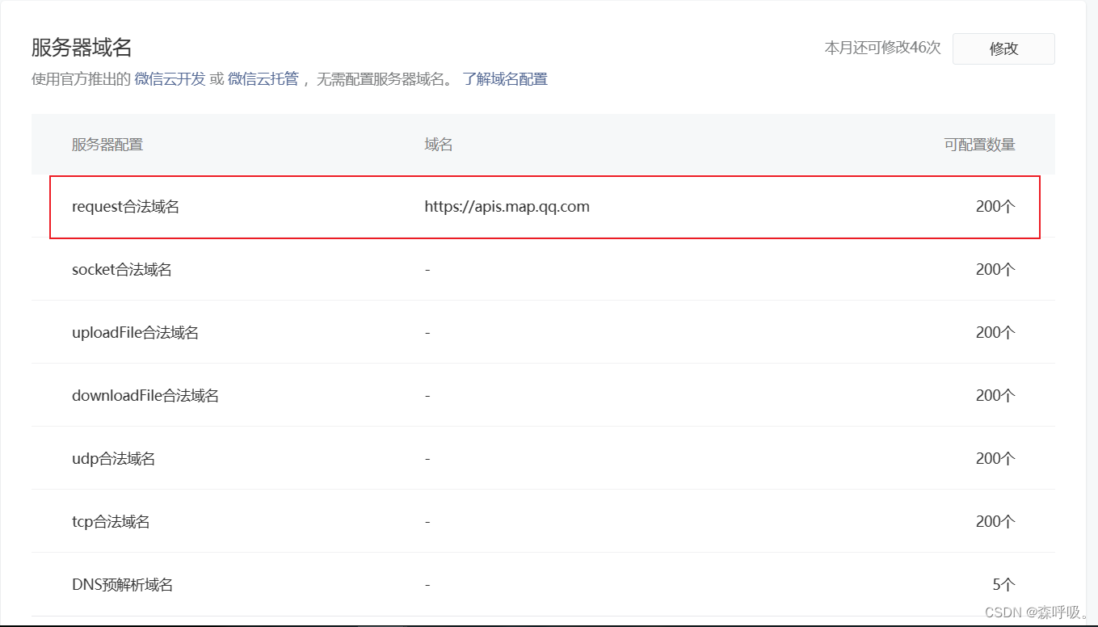
Task: Click the 本月还可修改46次 text
Action: pyautogui.click(x=882, y=48)
